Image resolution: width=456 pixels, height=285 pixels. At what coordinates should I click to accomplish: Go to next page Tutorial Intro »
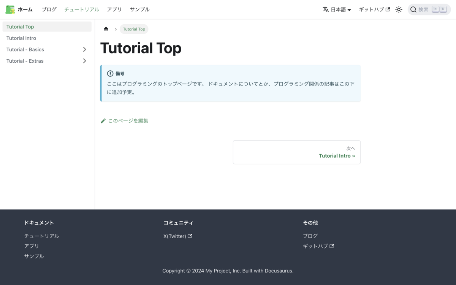(x=297, y=152)
